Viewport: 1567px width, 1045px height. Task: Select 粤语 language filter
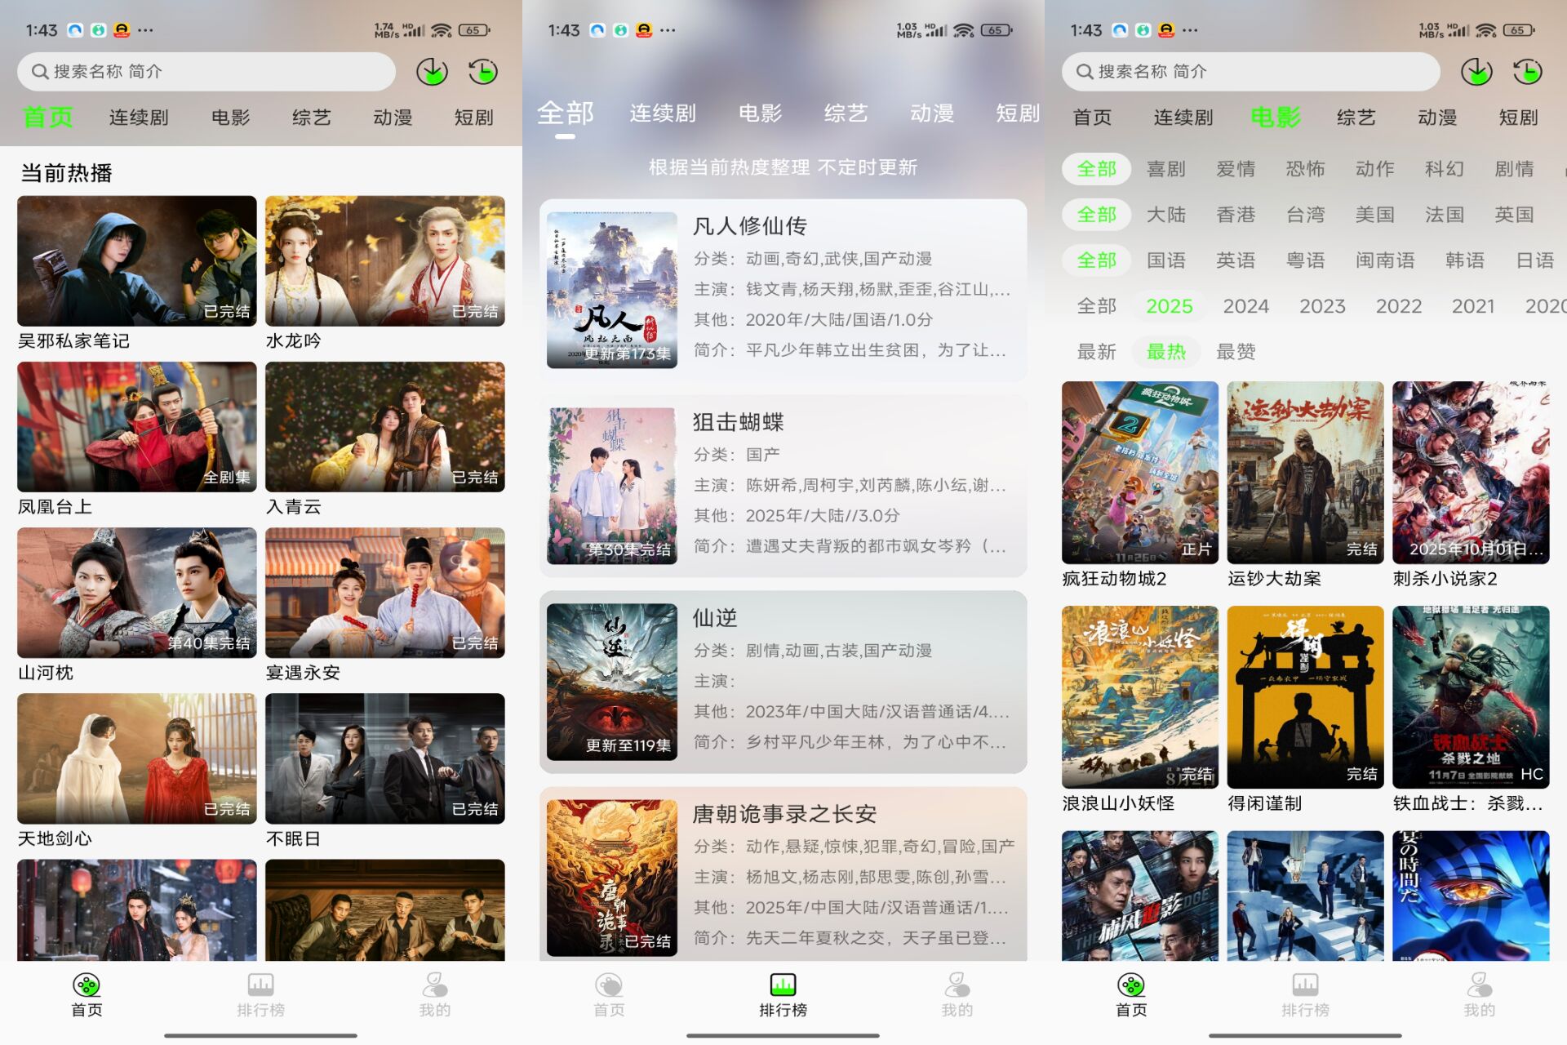[x=1305, y=260]
